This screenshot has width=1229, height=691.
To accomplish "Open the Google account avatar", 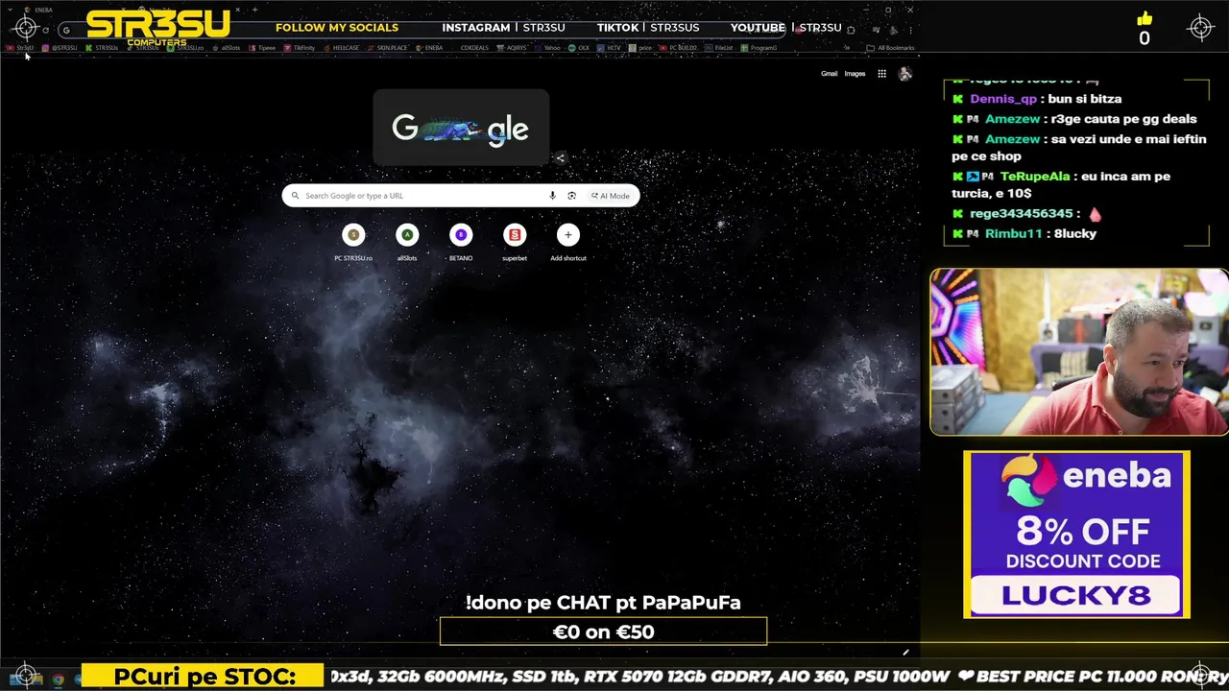I will pyautogui.click(x=904, y=74).
